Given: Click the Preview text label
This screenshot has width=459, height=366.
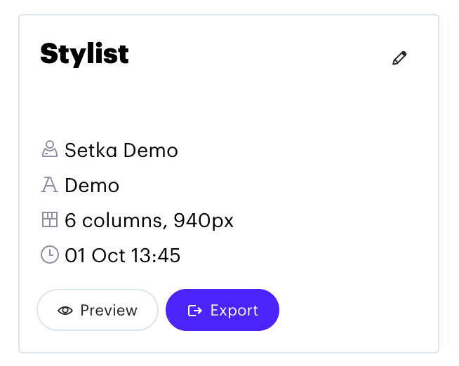Looking at the screenshot, I should tap(109, 310).
